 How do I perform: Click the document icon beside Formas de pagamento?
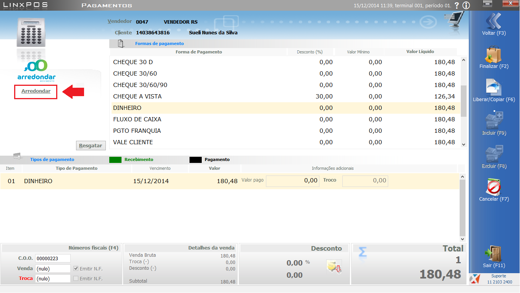point(121,43)
